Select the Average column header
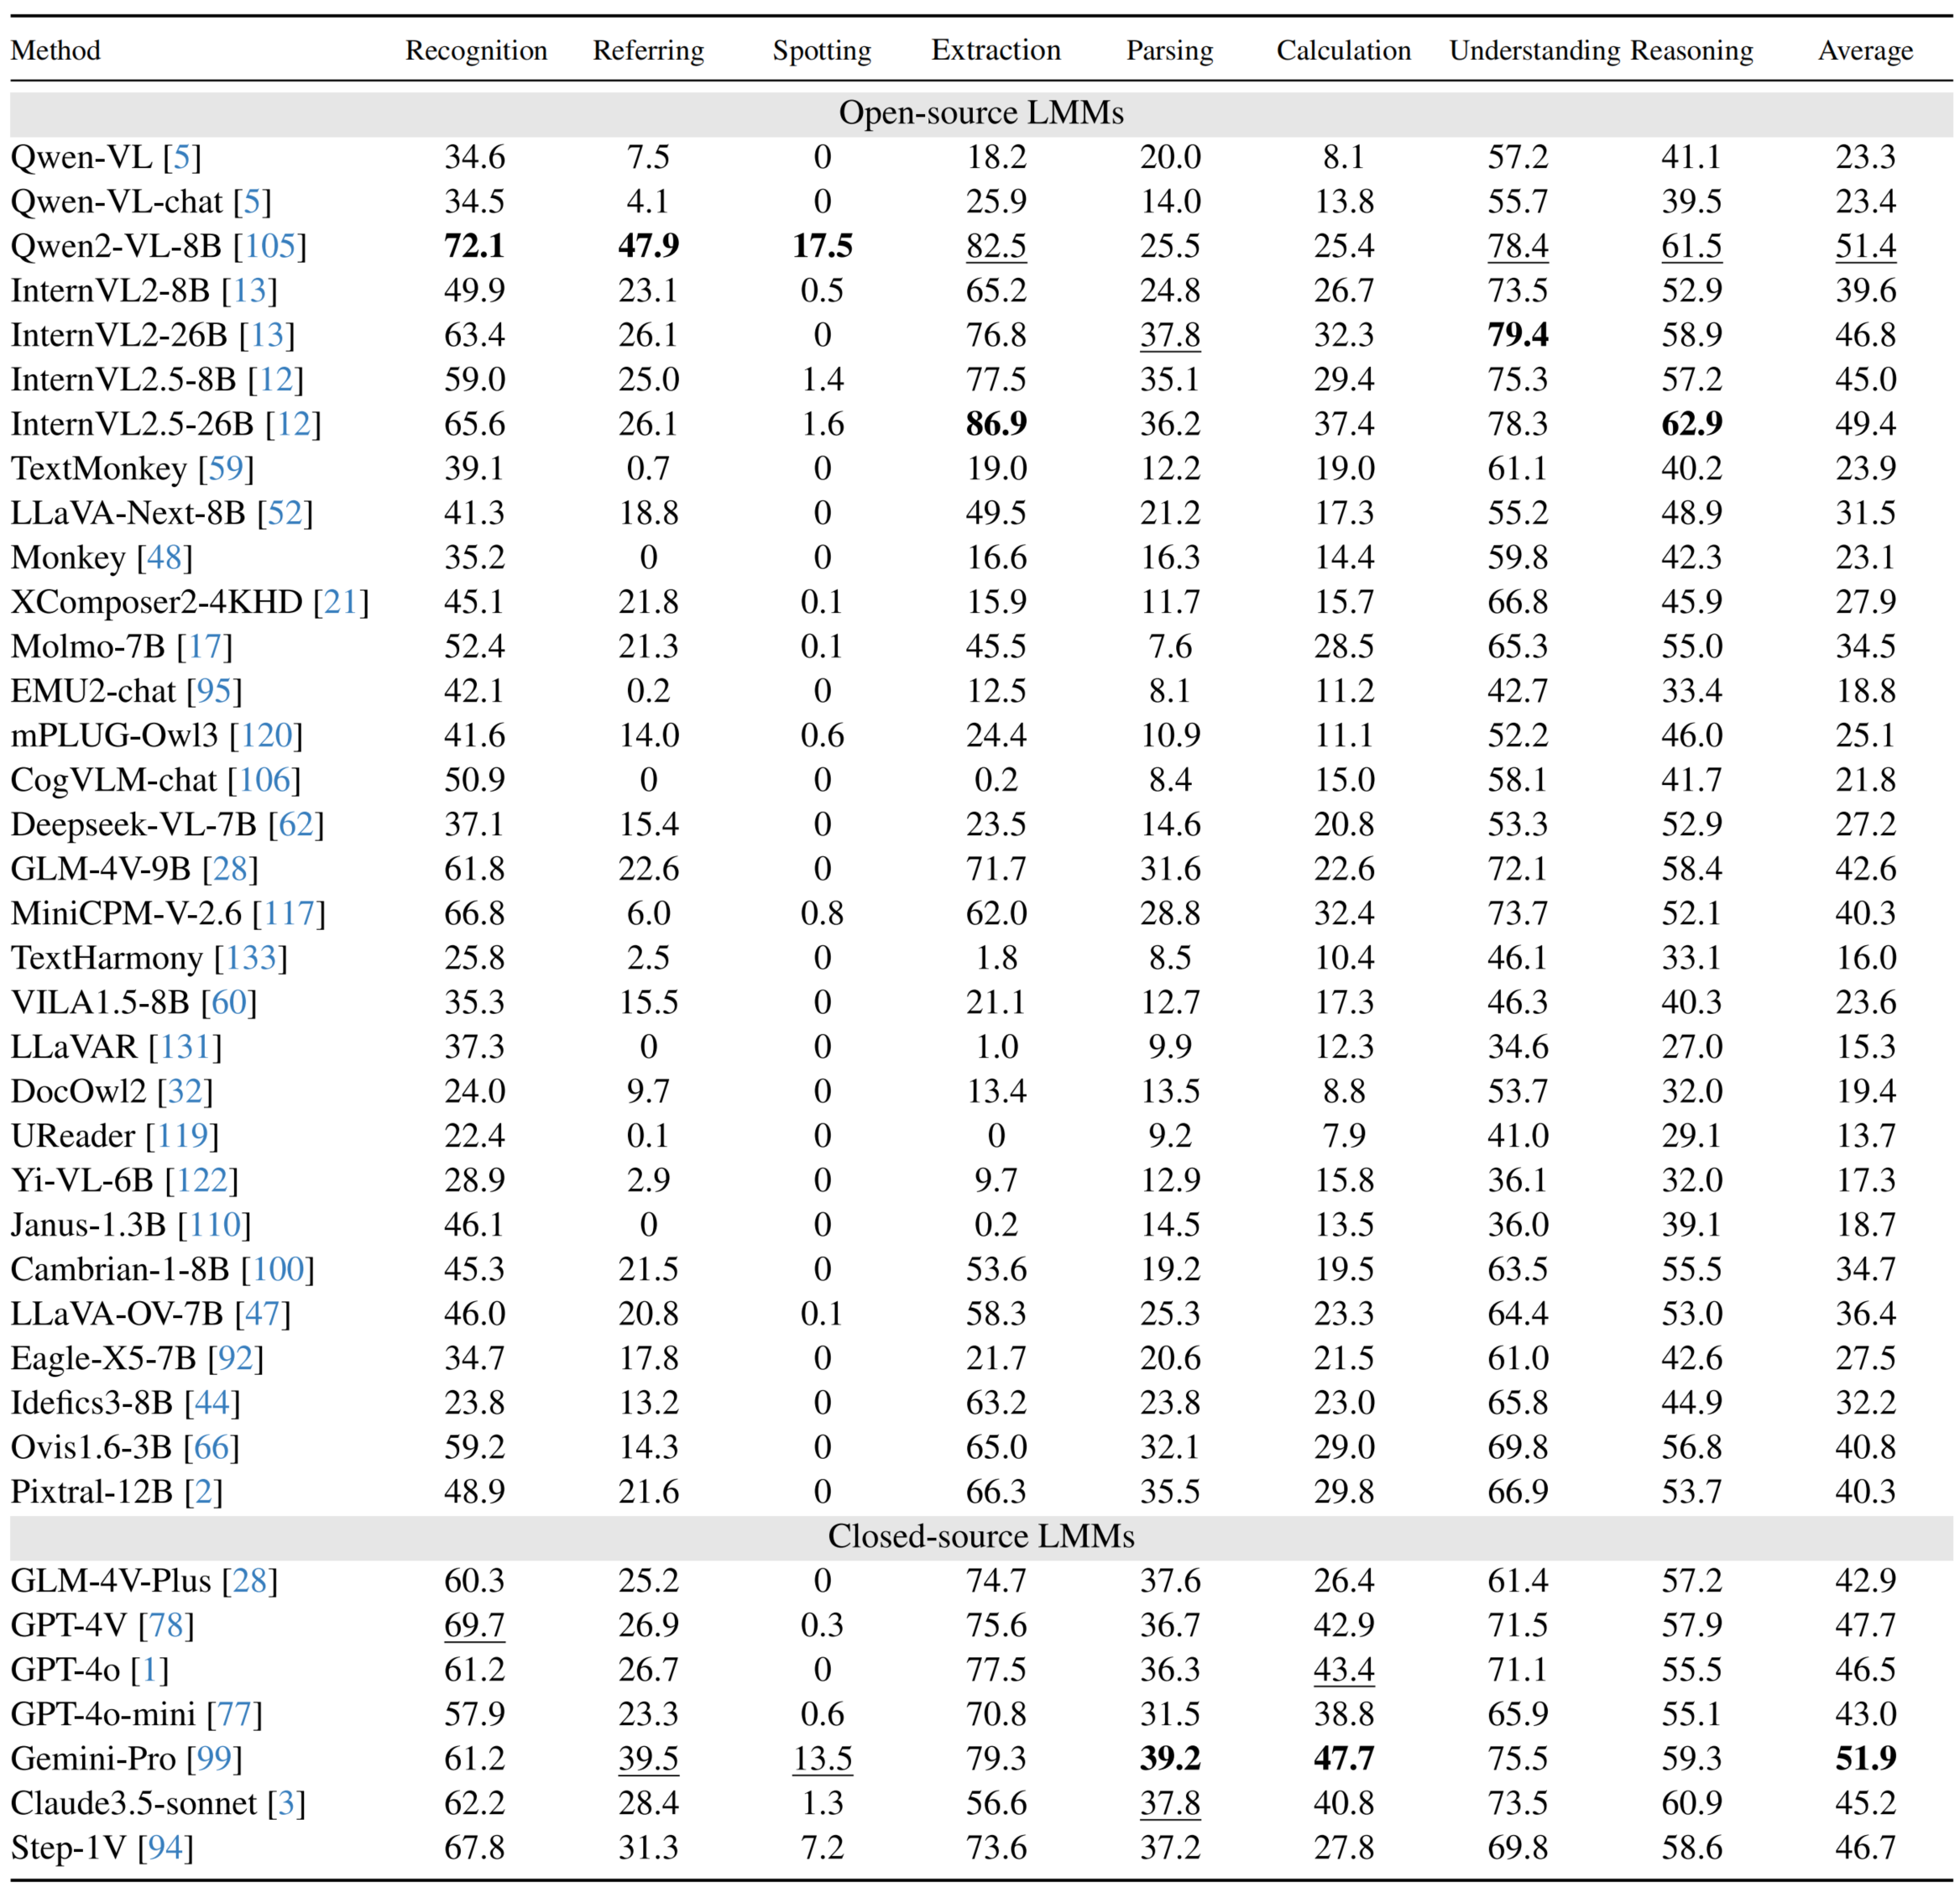This screenshot has height=1893, width=1960. tap(1865, 50)
